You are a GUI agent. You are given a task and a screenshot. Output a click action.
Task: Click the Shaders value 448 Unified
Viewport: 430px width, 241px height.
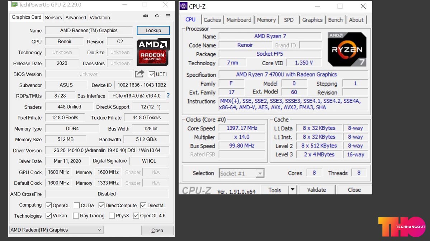pyautogui.click(x=69, y=107)
